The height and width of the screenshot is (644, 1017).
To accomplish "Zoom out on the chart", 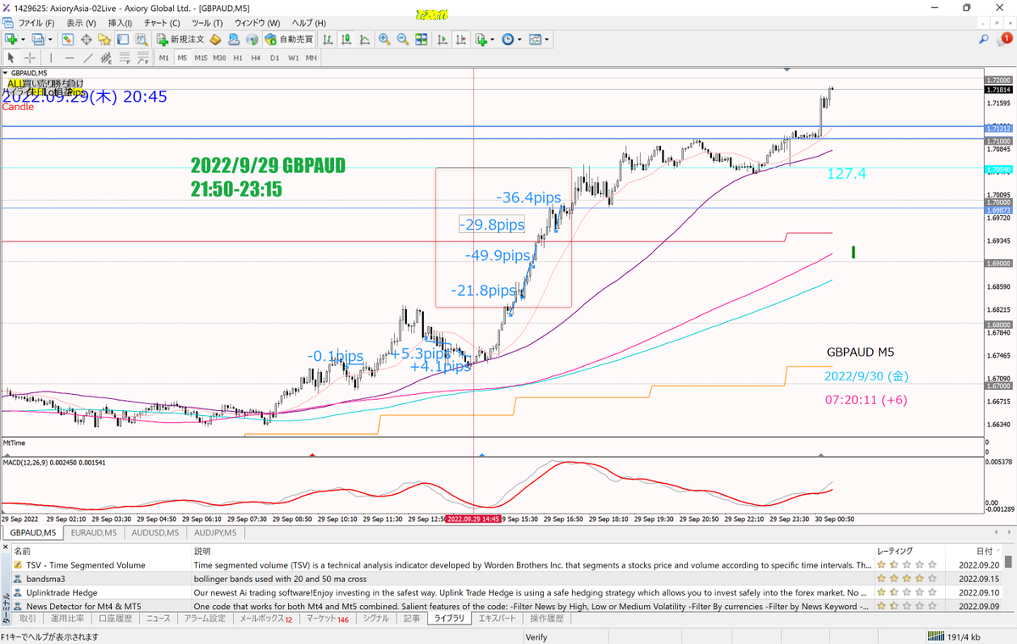I will (x=403, y=39).
